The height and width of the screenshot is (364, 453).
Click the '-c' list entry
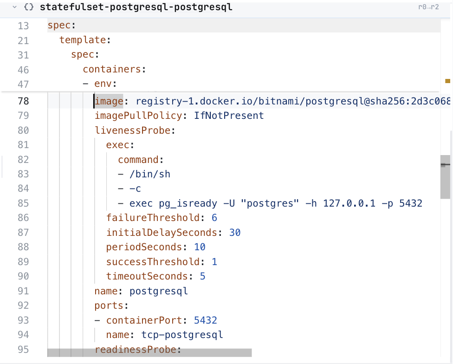tap(135, 188)
